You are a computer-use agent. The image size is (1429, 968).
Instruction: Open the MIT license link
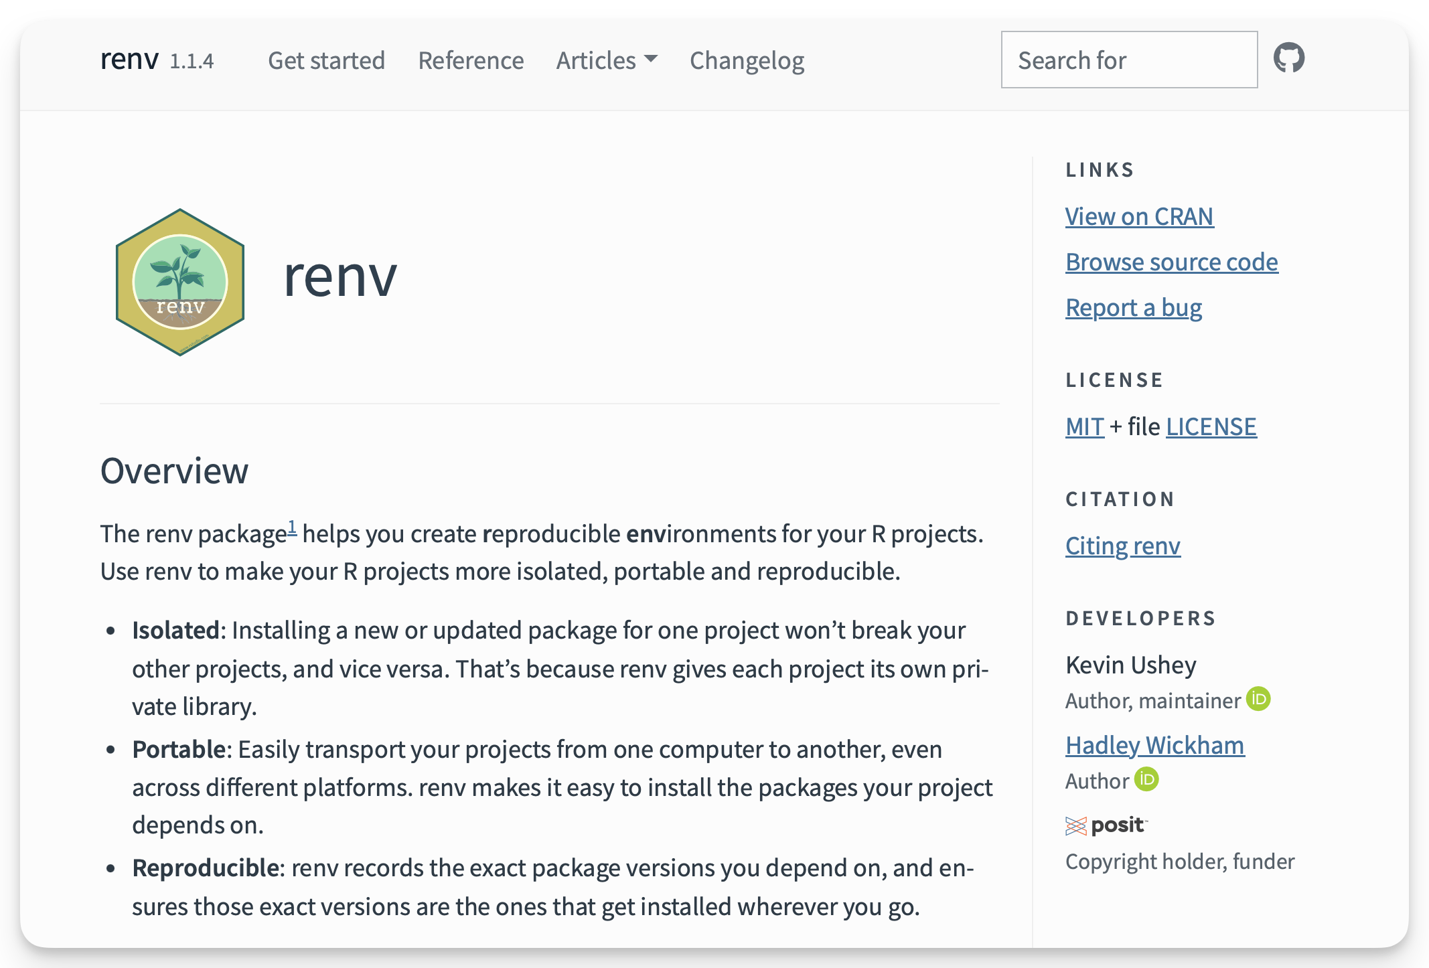1084,426
